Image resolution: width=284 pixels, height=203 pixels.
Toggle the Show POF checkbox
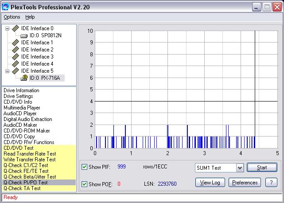click(84, 184)
